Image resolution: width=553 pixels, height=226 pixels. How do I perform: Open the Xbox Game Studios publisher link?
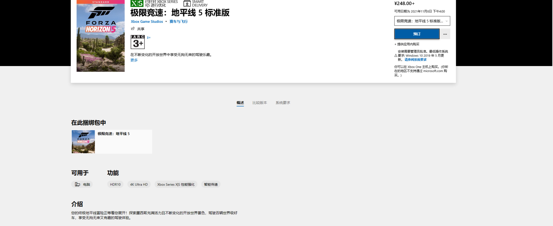coord(147,22)
